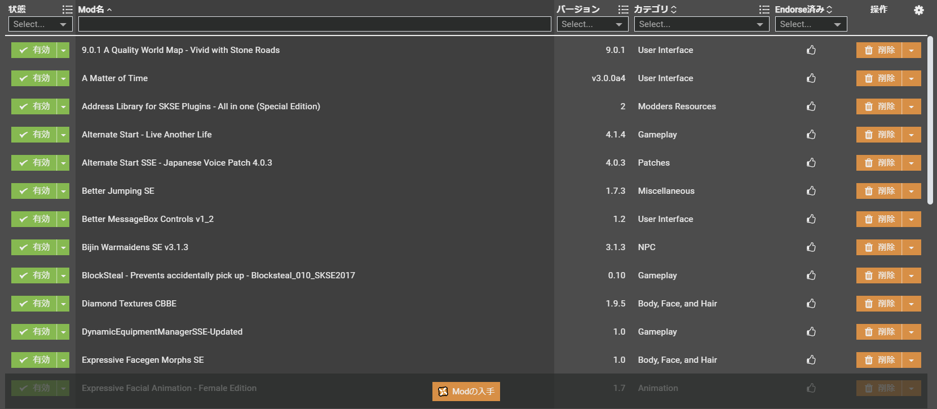Viewport: 937px width, 409px height.
Task: Endorse Expressive Facegen Morphs SE mod
Action: pyautogui.click(x=811, y=360)
